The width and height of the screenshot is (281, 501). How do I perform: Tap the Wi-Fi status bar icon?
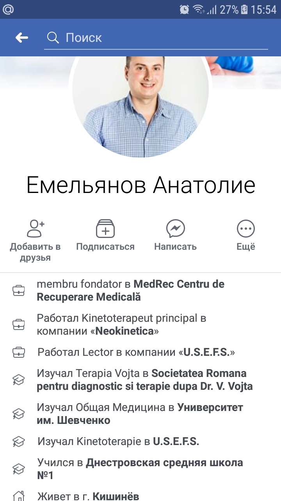[199, 9]
